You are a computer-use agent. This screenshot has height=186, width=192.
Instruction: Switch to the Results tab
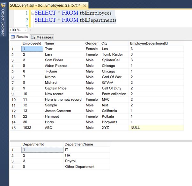(19, 37)
